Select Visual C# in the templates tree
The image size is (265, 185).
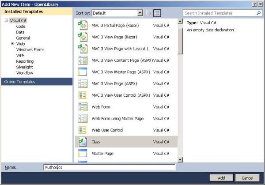tap(18, 20)
